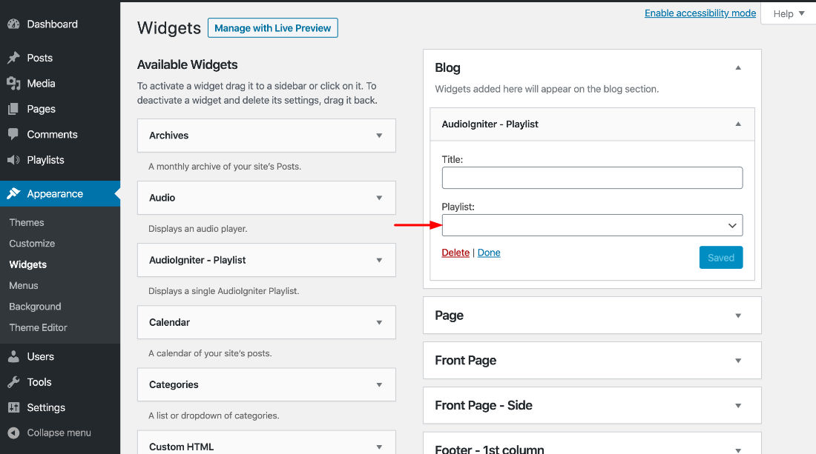Expand the Audio widget arrow
The height and width of the screenshot is (454, 816).
(x=379, y=198)
